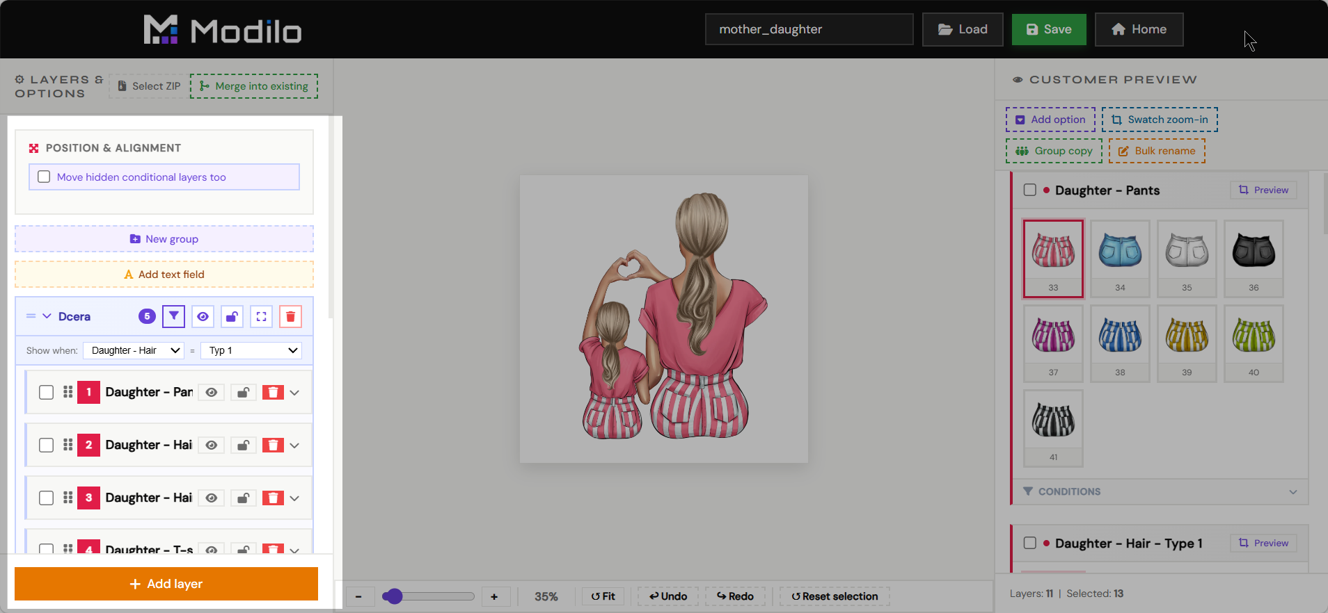
Task: Open the Daughter - Hair condition dropdown
Action: pos(134,350)
